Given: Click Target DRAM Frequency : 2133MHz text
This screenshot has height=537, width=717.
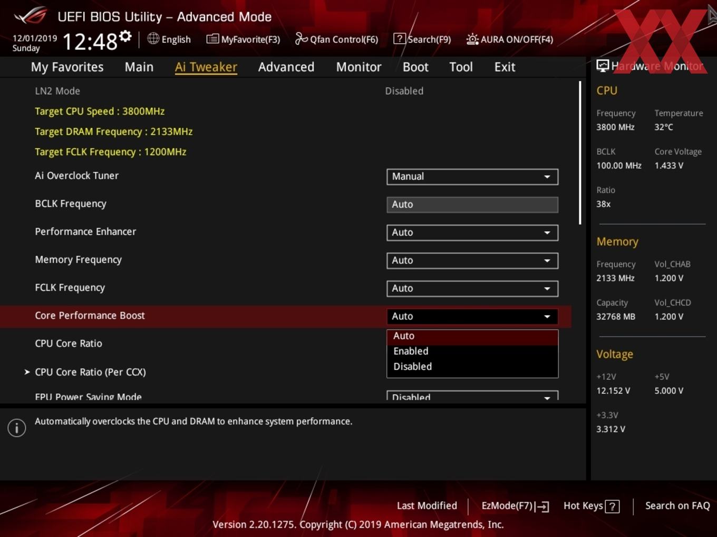Looking at the screenshot, I should [x=114, y=132].
